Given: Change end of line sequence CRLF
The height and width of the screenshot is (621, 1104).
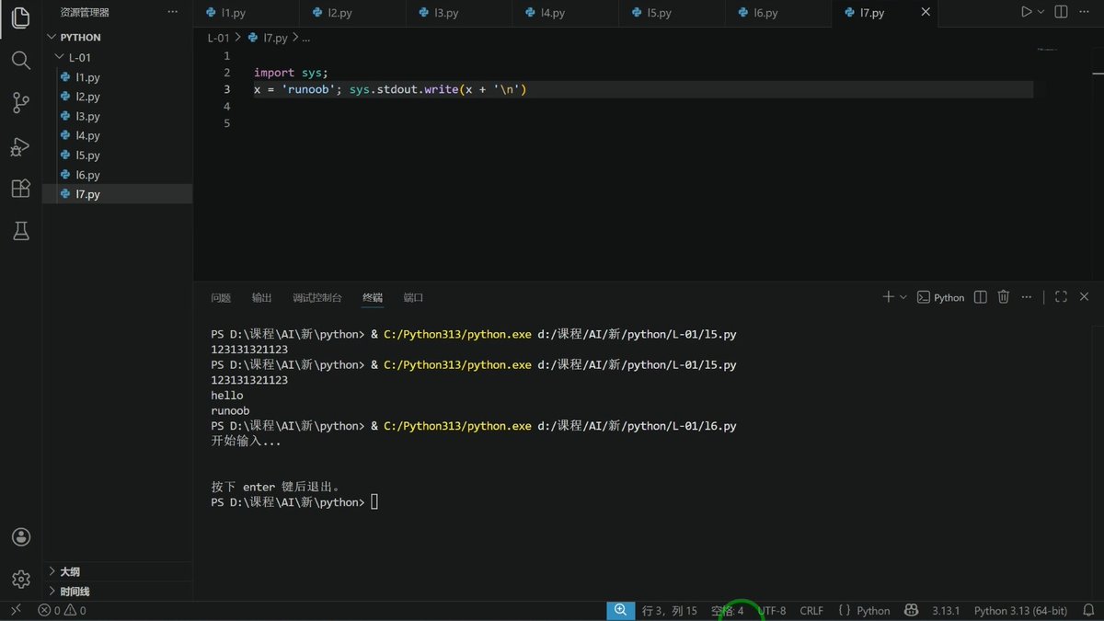Looking at the screenshot, I should tap(811, 611).
